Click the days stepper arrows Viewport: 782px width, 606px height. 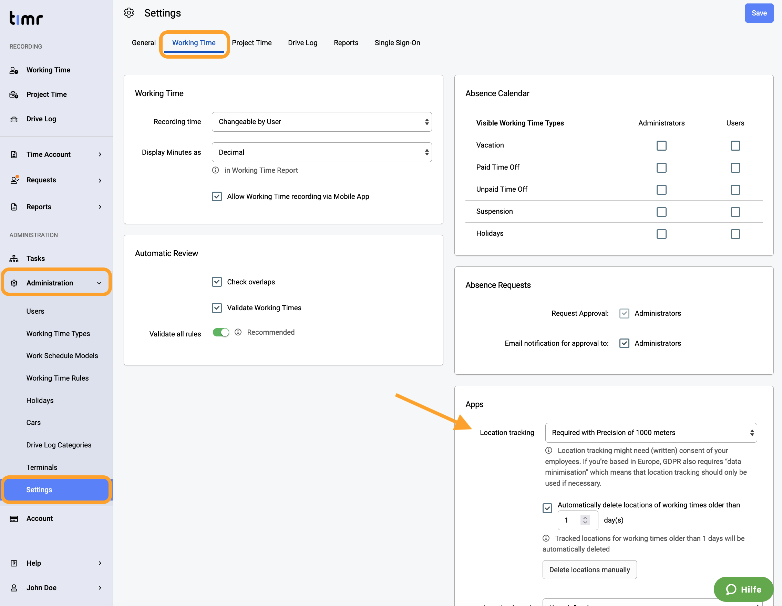pyautogui.click(x=585, y=520)
